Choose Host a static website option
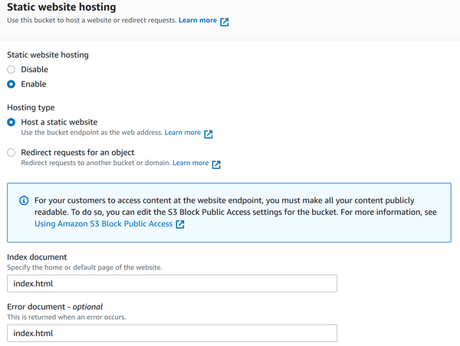Image resolution: width=460 pixels, height=346 pixels. [11, 122]
